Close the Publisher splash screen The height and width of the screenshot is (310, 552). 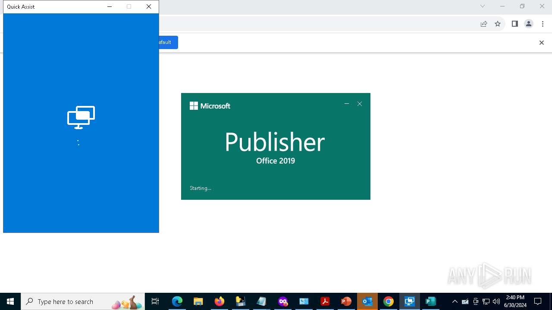coord(360,104)
